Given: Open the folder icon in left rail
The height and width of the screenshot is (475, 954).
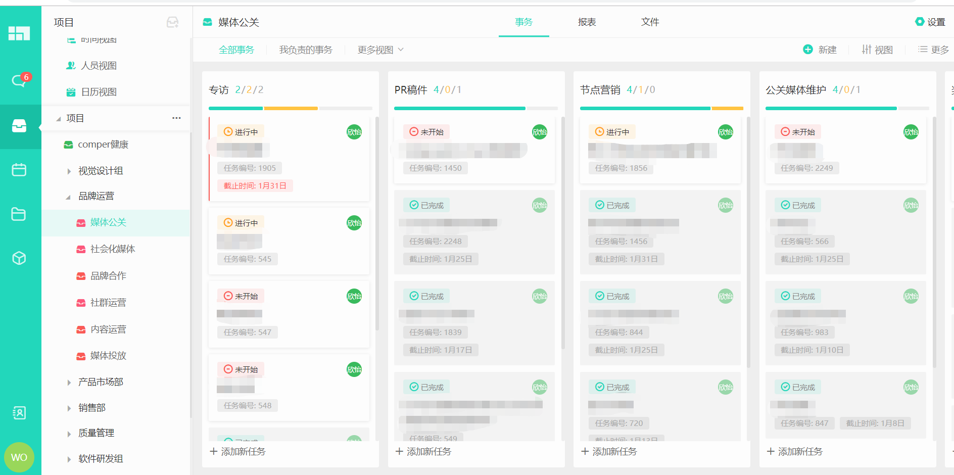Looking at the screenshot, I should pyautogui.click(x=19, y=214).
